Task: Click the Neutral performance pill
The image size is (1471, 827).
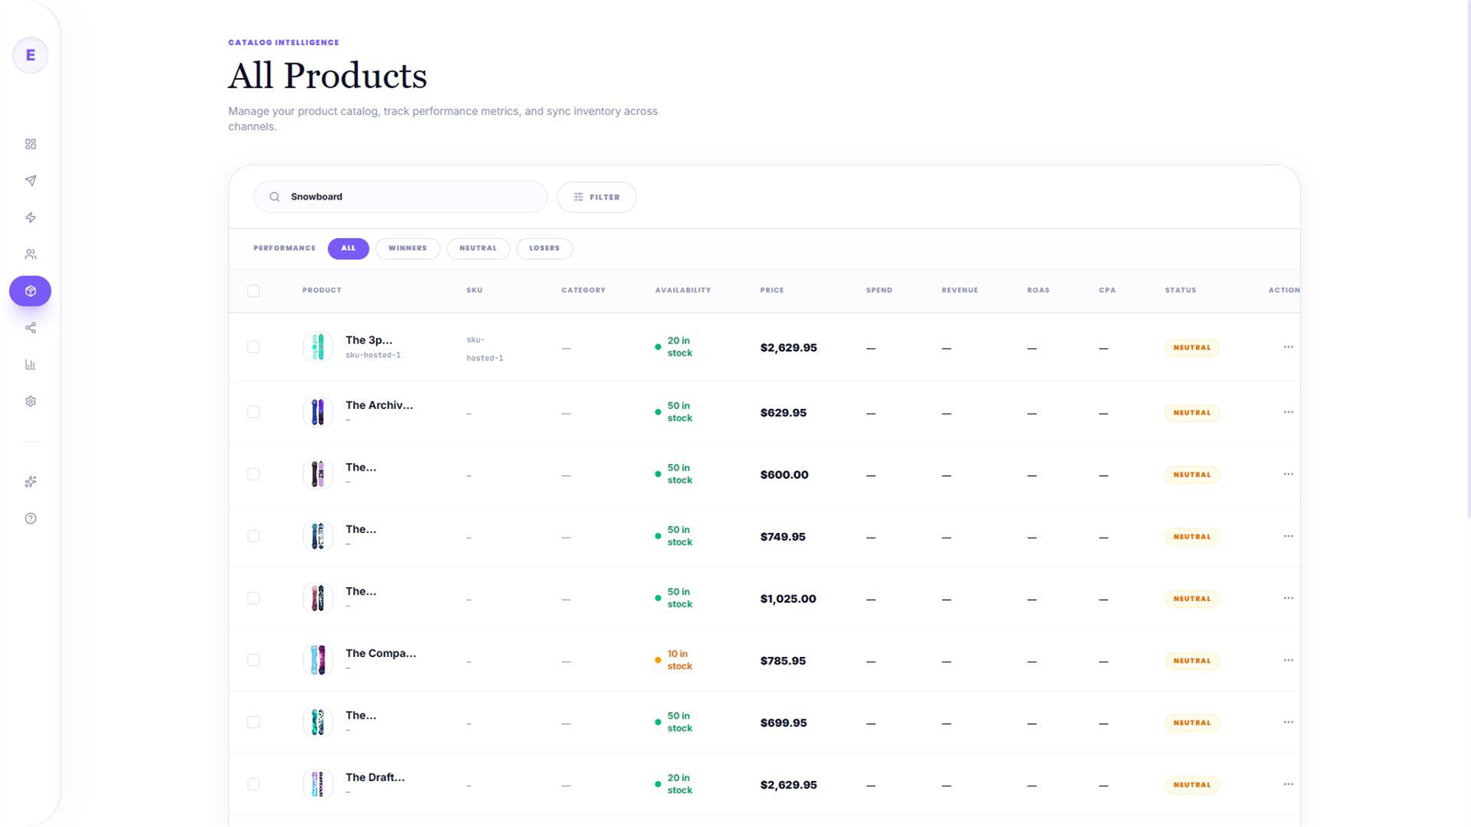Action: 478,248
